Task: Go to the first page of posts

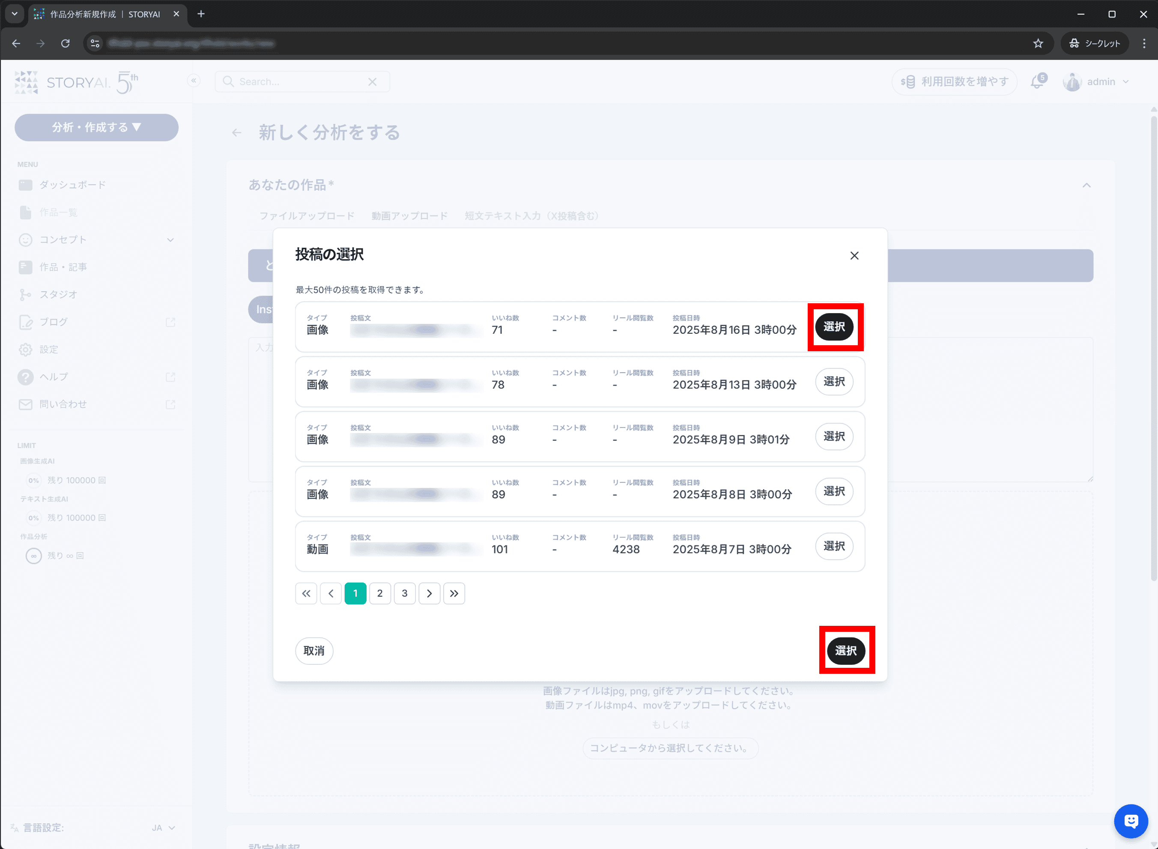Action: 306,594
